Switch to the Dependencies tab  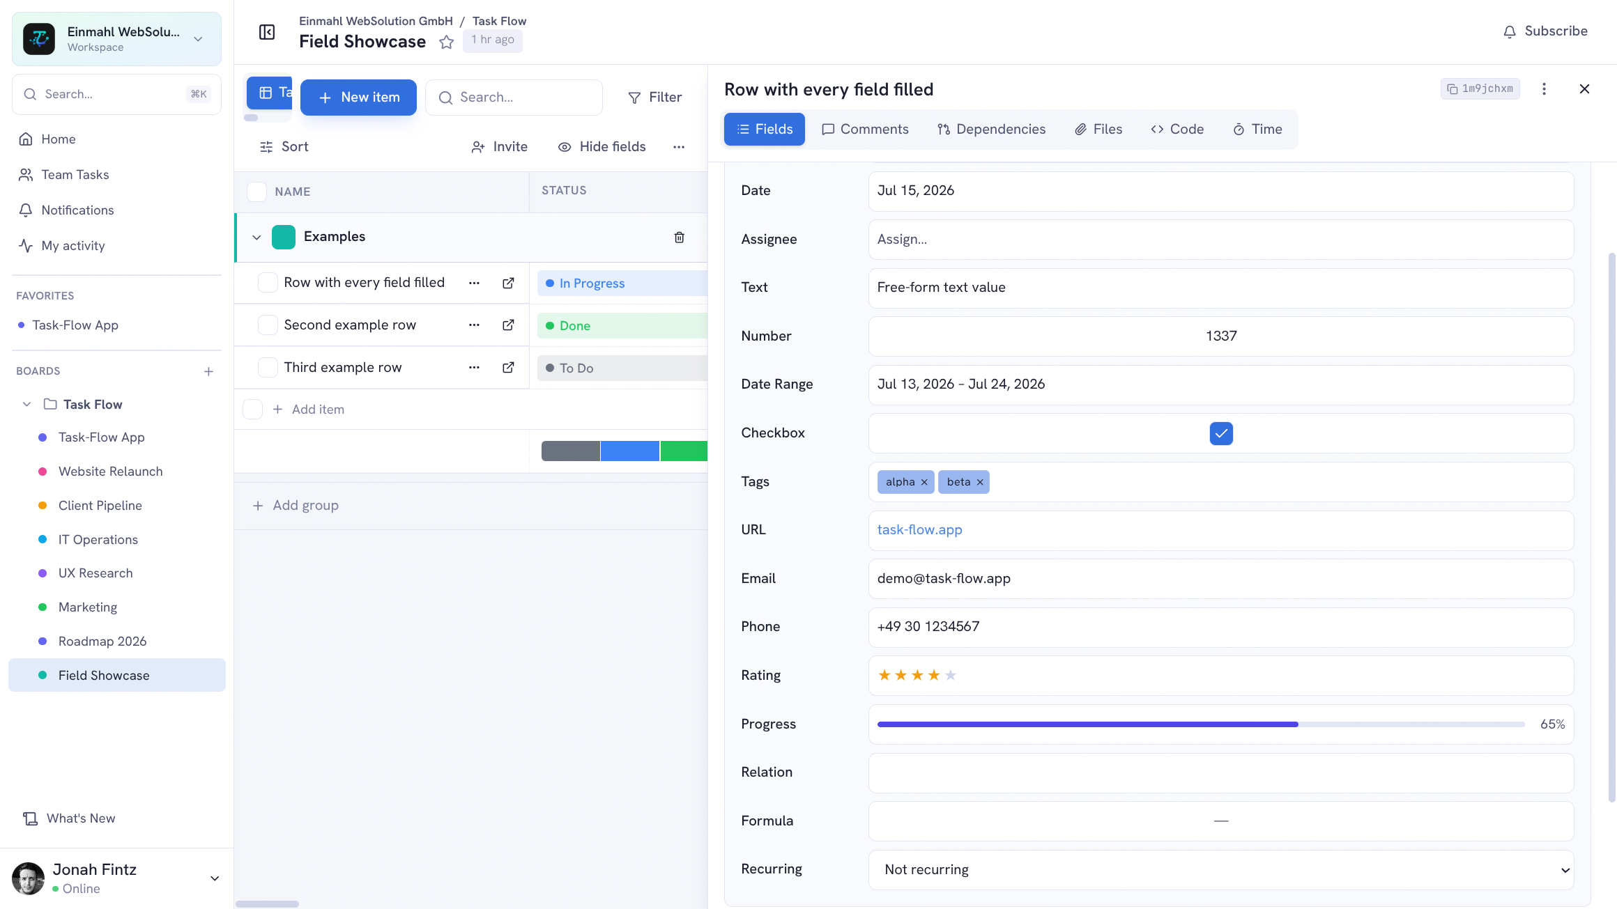pos(991,130)
